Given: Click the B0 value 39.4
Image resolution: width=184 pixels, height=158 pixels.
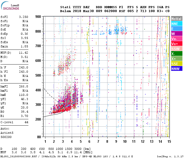Looking at the screenshot, I should point(24,112).
